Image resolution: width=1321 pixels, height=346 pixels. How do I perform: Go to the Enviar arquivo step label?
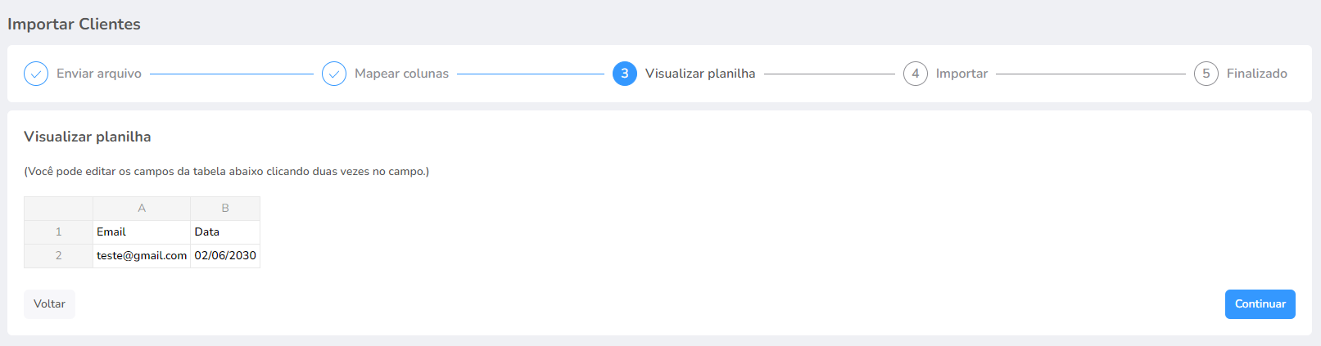point(99,74)
